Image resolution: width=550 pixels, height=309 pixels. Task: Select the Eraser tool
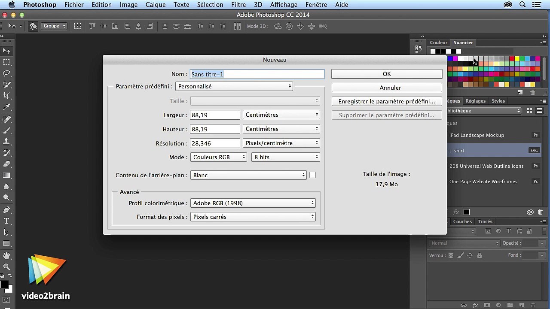click(6, 164)
